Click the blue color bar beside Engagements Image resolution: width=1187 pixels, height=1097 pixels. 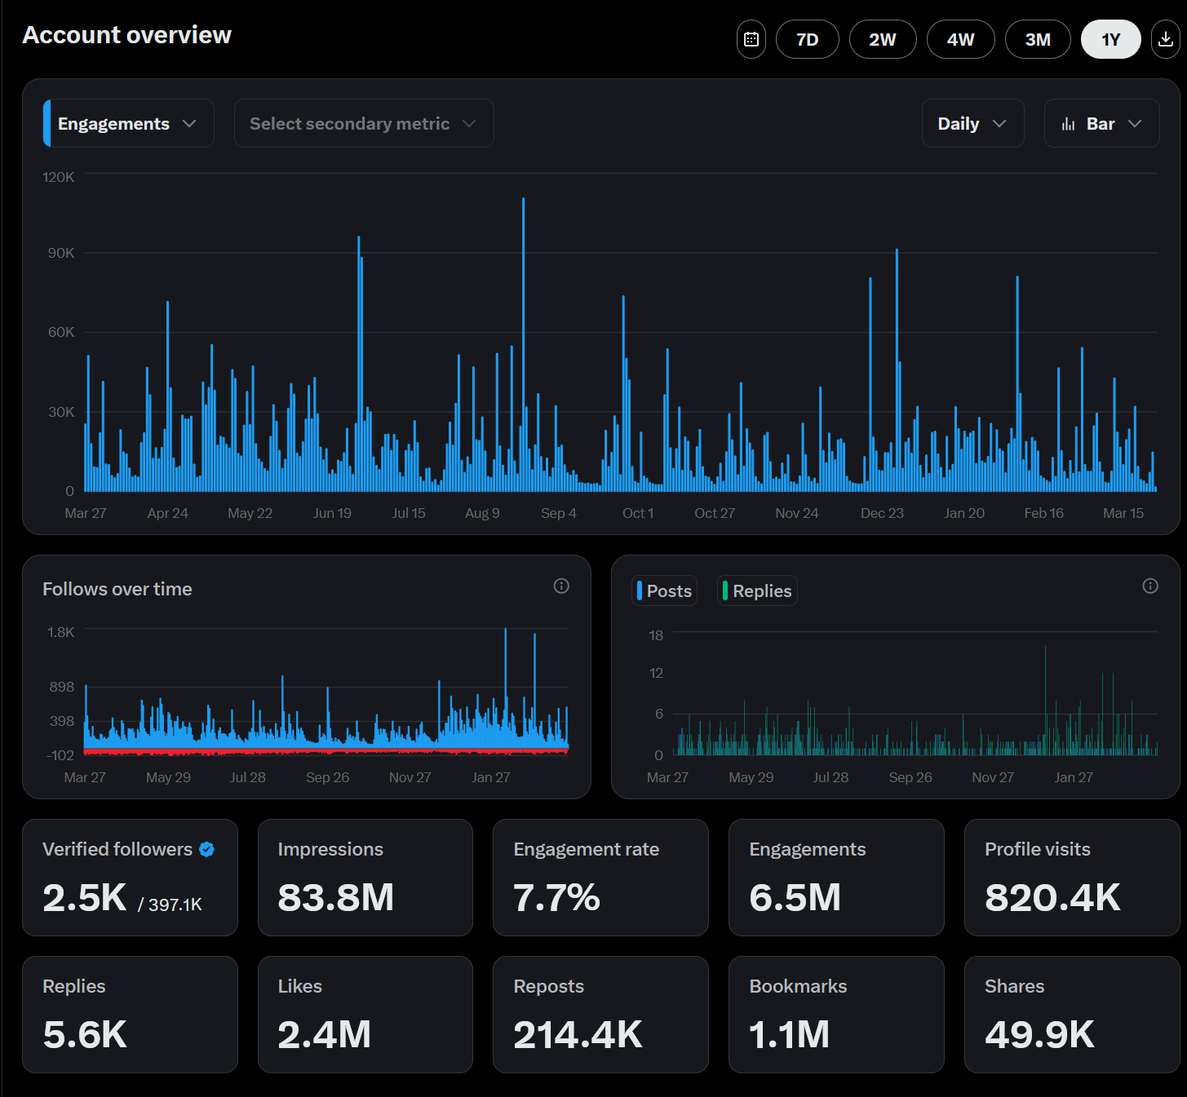[47, 124]
